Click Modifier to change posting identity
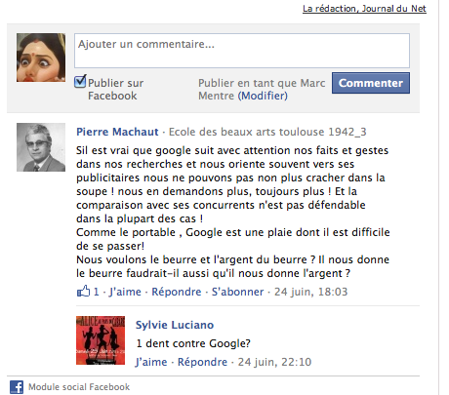 point(263,96)
